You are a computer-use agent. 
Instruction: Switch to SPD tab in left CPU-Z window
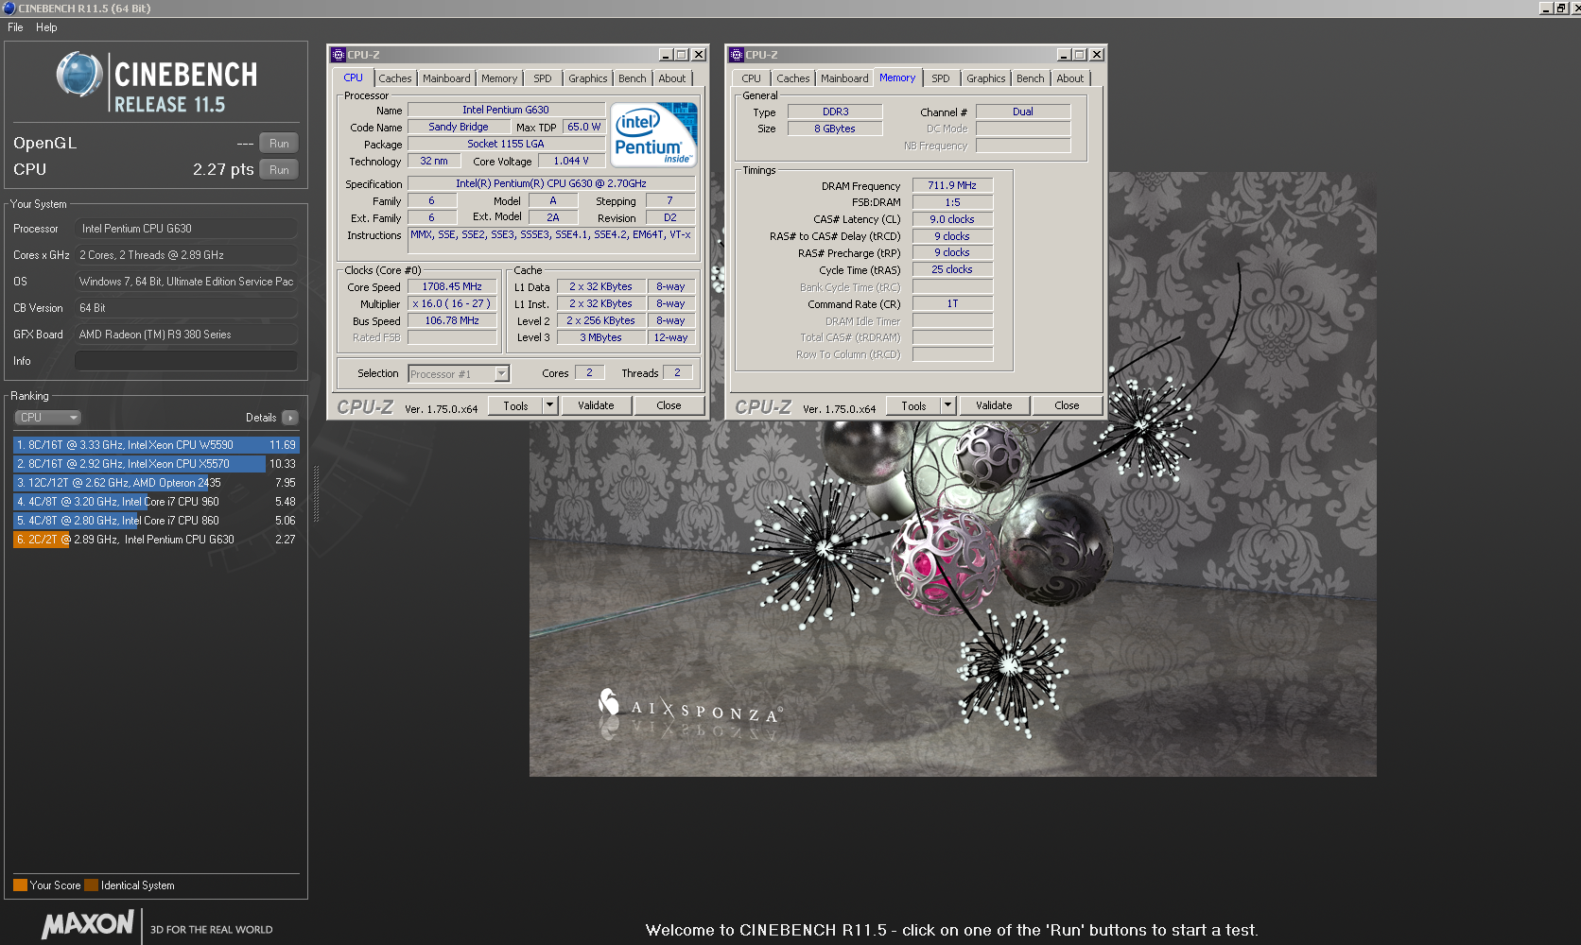click(543, 78)
